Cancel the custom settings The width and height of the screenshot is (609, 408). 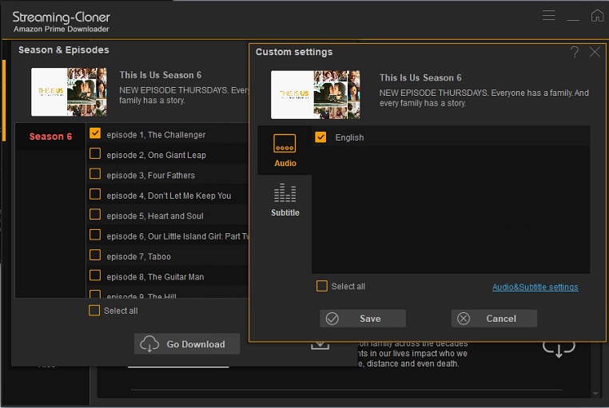pos(494,319)
